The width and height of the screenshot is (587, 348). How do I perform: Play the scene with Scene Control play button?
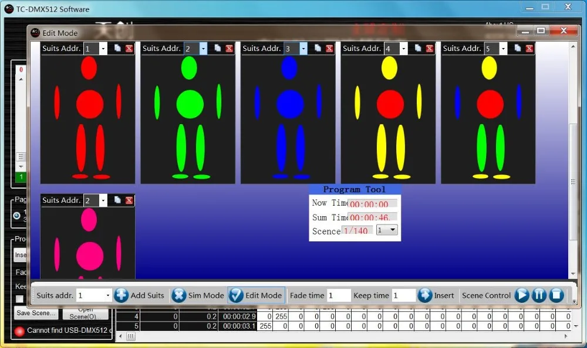(x=522, y=295)
